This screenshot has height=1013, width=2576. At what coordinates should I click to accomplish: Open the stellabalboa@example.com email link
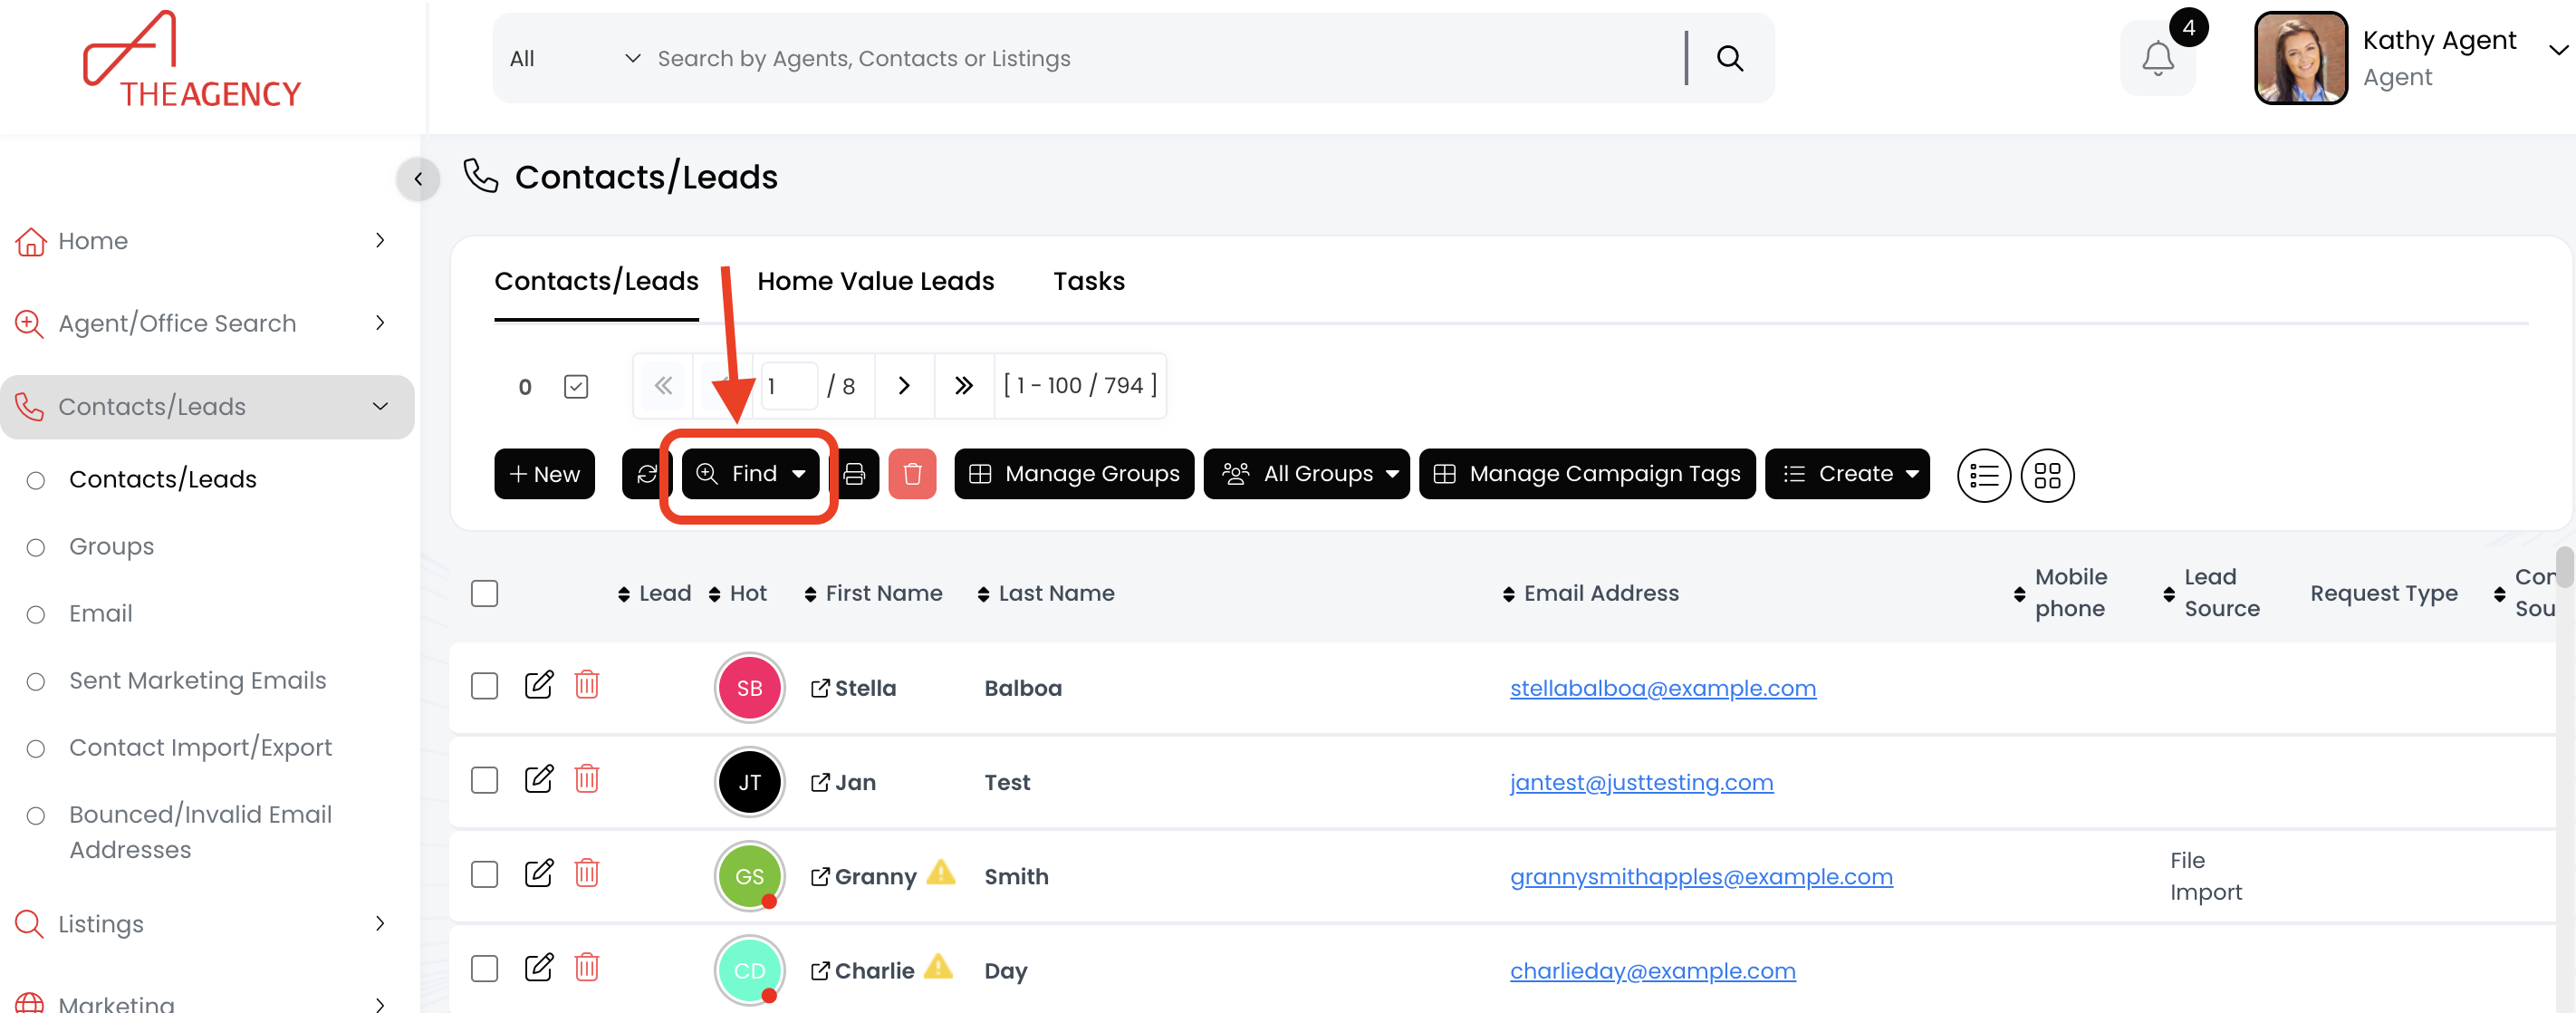1662,689
